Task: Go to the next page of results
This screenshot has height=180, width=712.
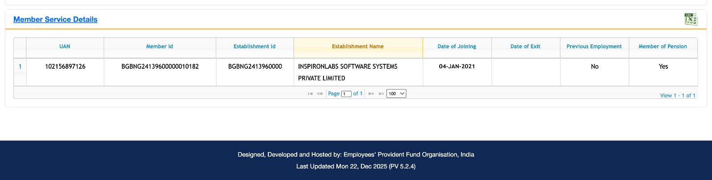Action: (371, 94)
